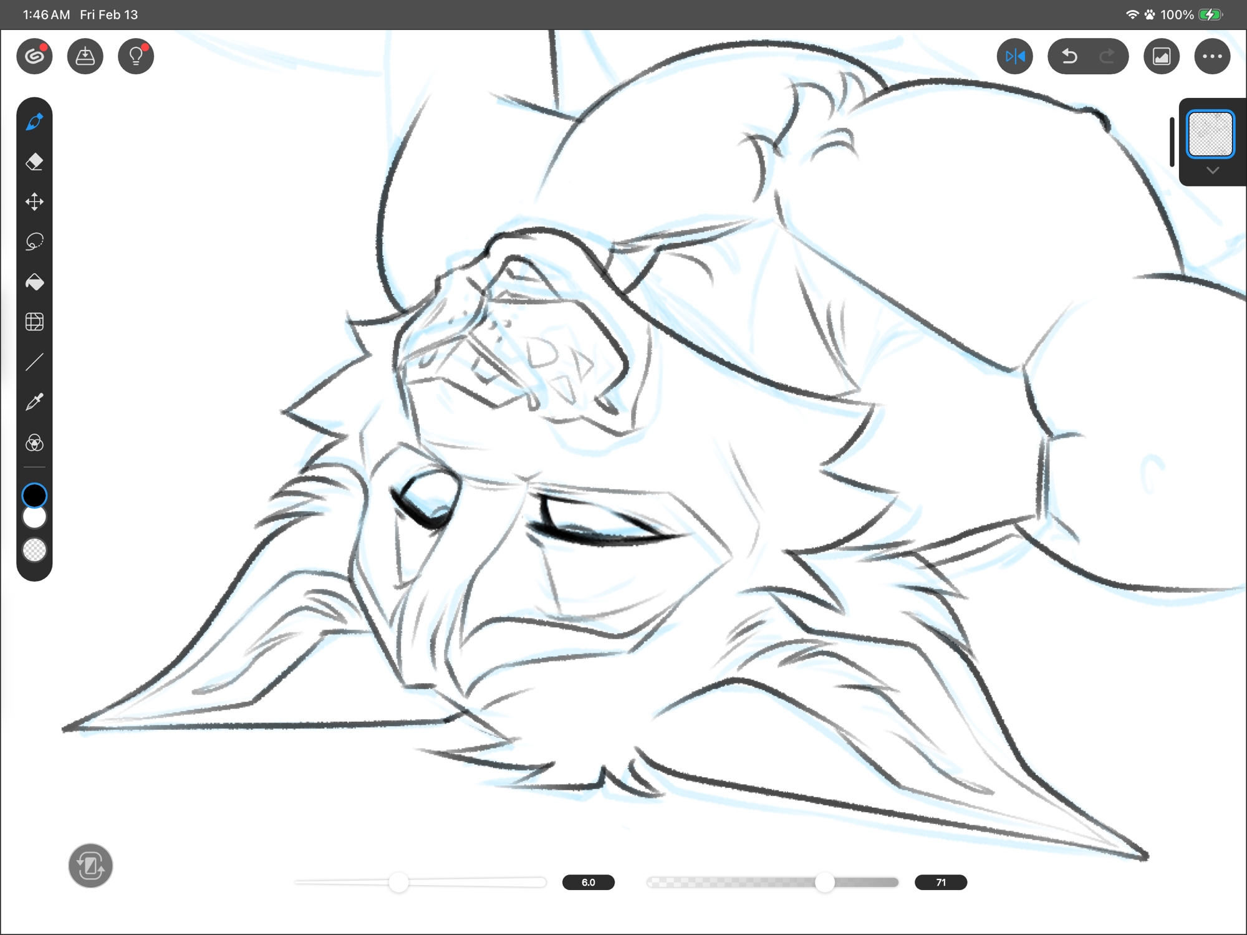1247x935 pixels.
Task: Toggle horizontal canvas mirror
Action: [x=1014, y=57]
